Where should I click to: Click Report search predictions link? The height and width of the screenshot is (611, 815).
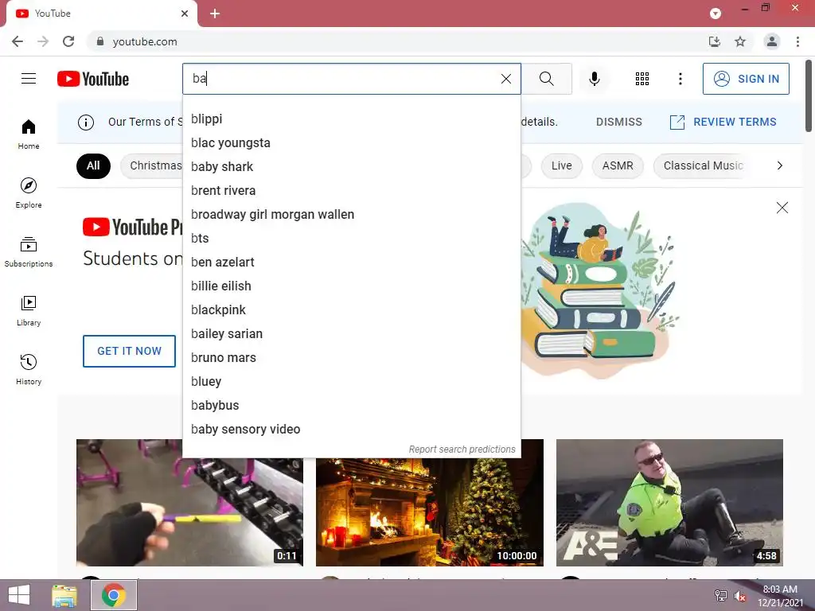coord(462,449)
